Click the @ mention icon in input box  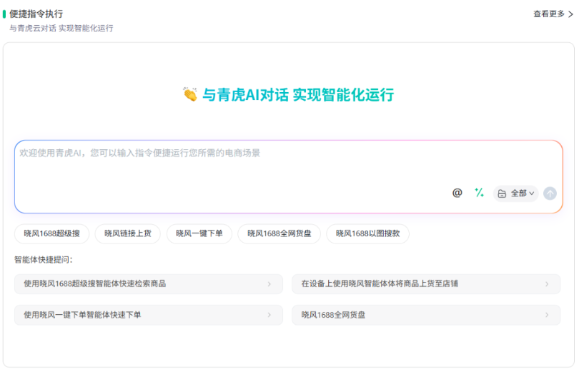(457, 193)
